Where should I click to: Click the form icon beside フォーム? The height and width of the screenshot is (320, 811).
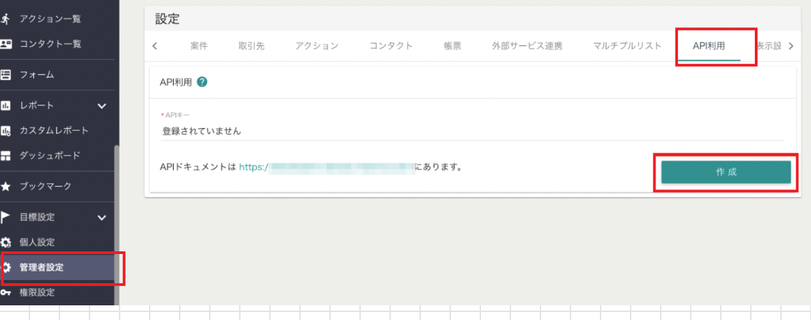tap(6, 75)
